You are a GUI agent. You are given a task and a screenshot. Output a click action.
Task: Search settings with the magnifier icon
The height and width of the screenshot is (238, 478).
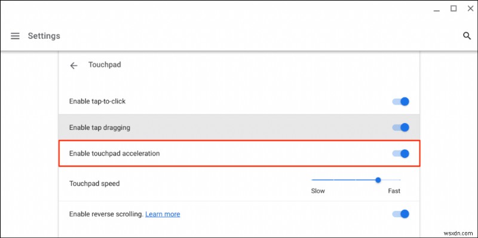click(467, 36)
